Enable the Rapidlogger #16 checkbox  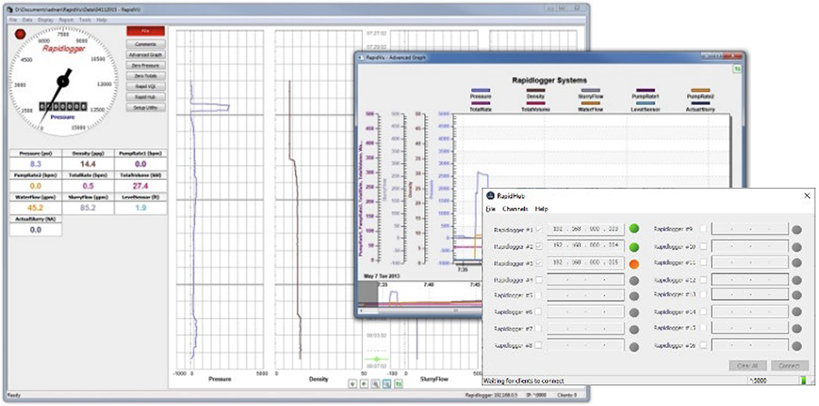(703, 345)
